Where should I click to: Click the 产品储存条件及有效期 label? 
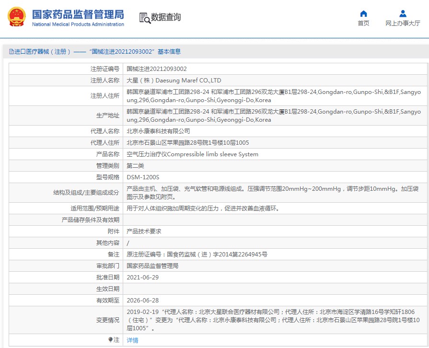pyautogui.click(x=91, y=220)
